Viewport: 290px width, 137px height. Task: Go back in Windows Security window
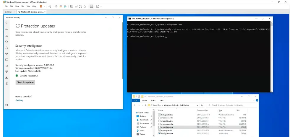[x=7, y=23]
